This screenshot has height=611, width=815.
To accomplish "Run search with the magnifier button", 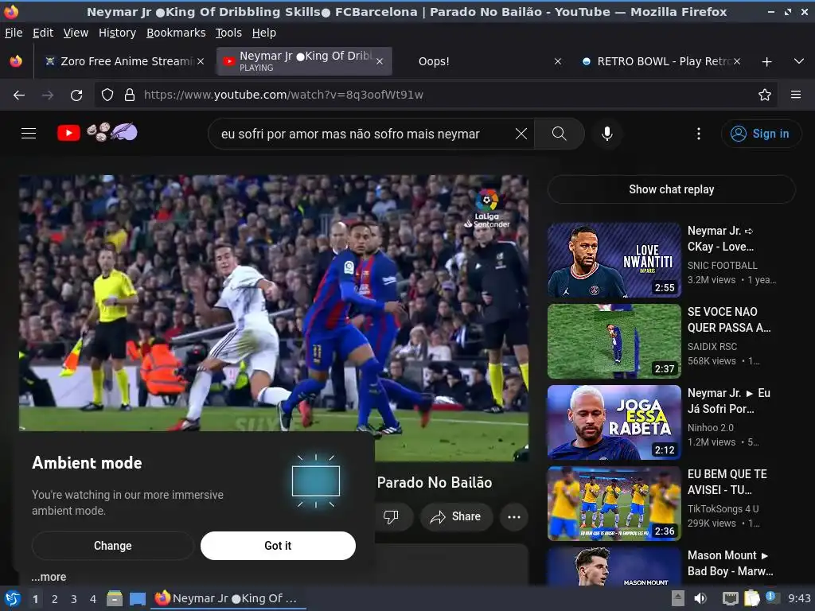I will click(x=560, y=134).
